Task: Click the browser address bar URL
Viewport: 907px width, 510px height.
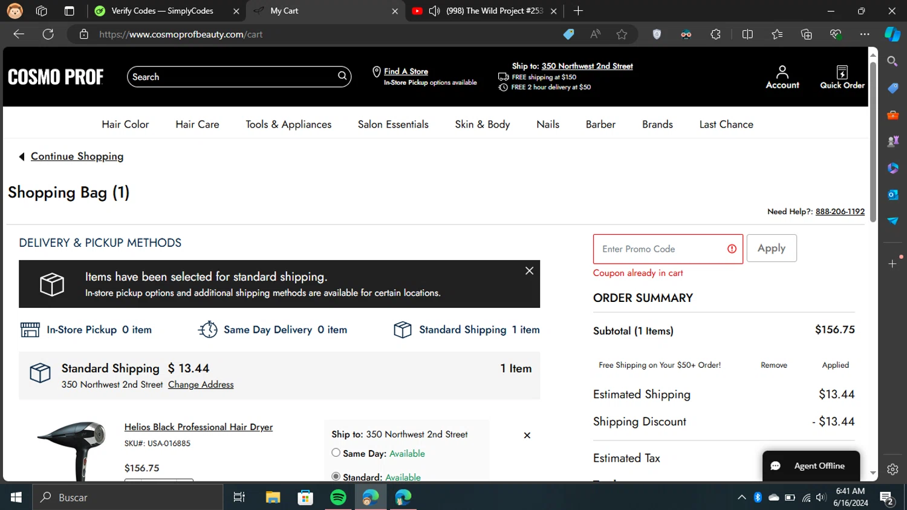Action: (x=181, y=34)
